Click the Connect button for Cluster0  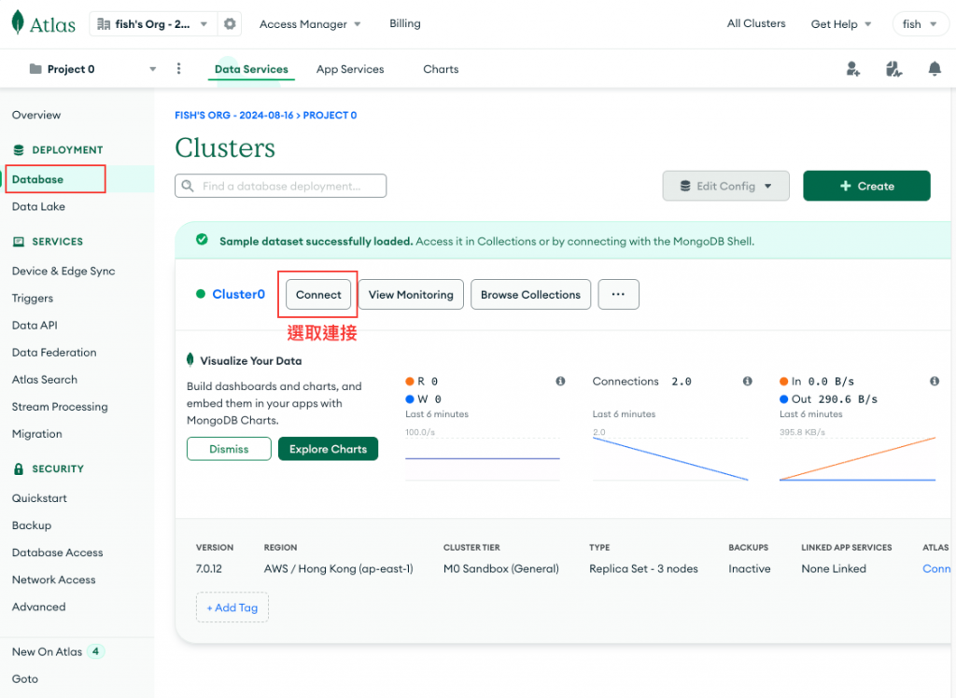[318, 295]
